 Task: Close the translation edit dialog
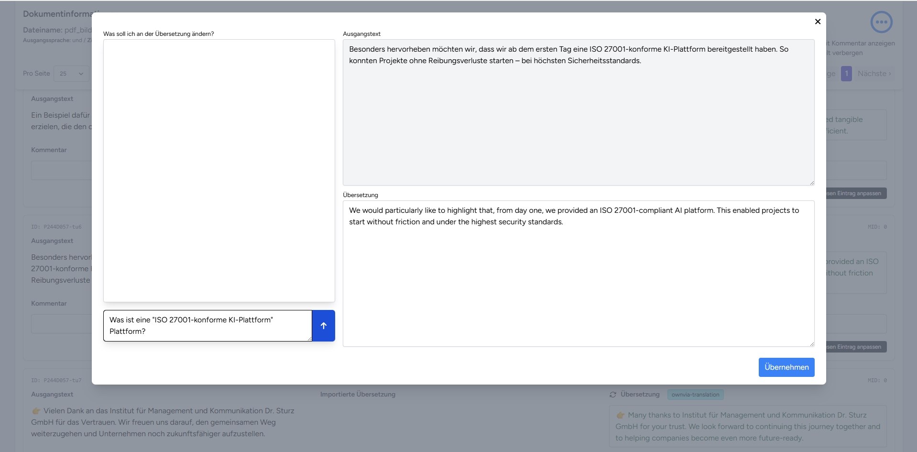pos(818,22)
